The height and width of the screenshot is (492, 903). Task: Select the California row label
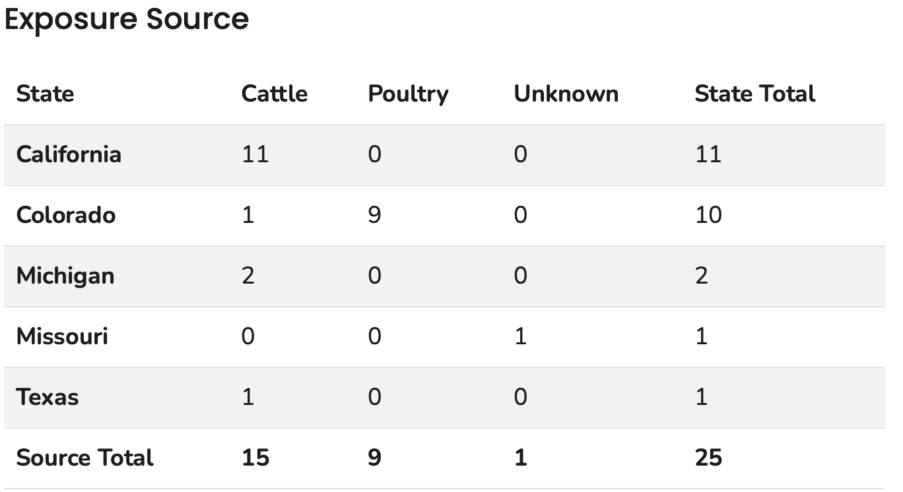point(69,154)
